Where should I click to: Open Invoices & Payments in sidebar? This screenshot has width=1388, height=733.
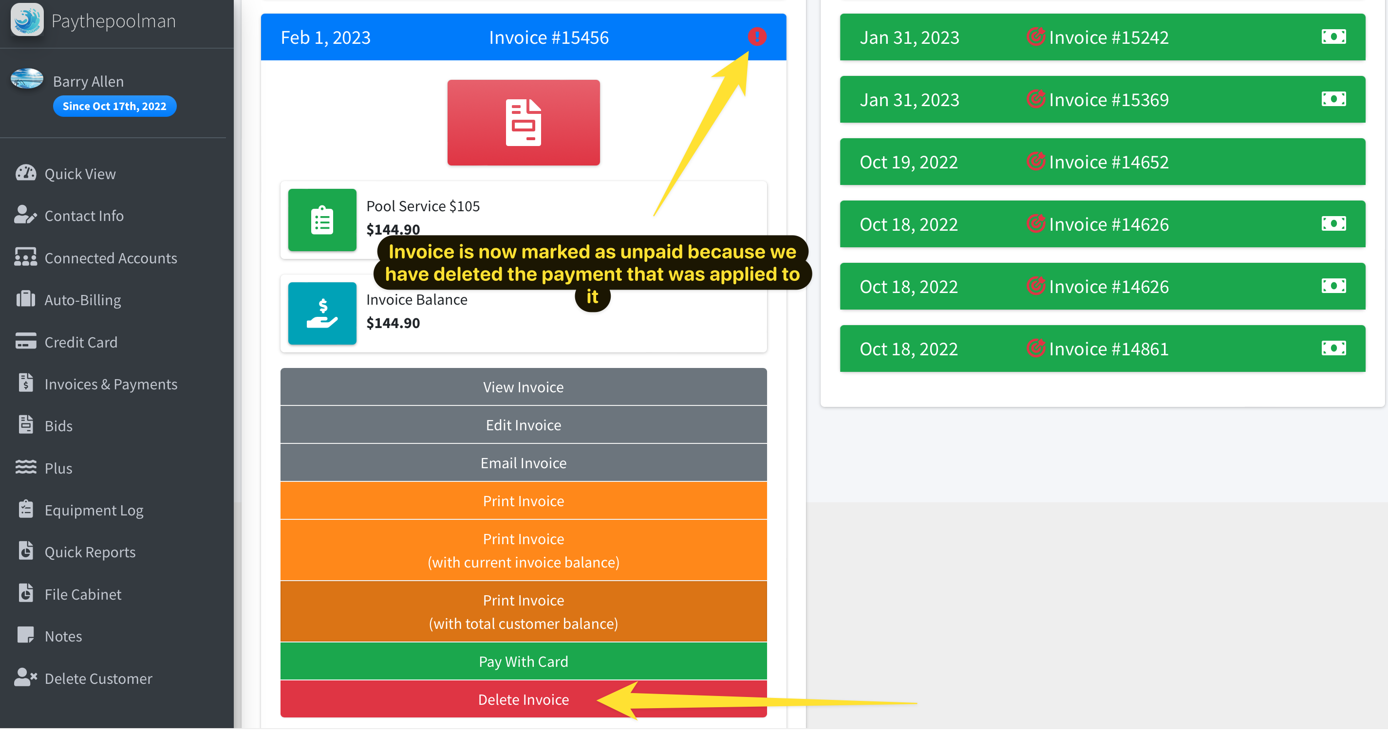(x=111, y=384)
